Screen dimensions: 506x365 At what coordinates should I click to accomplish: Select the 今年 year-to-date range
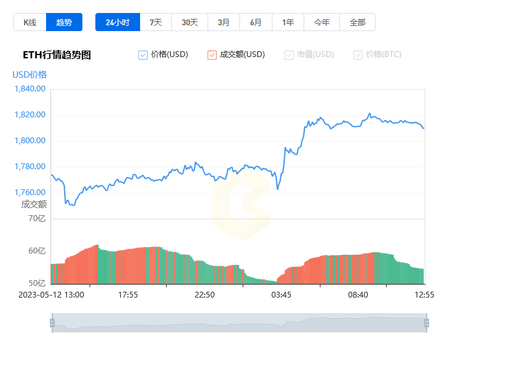click(322, 22)
